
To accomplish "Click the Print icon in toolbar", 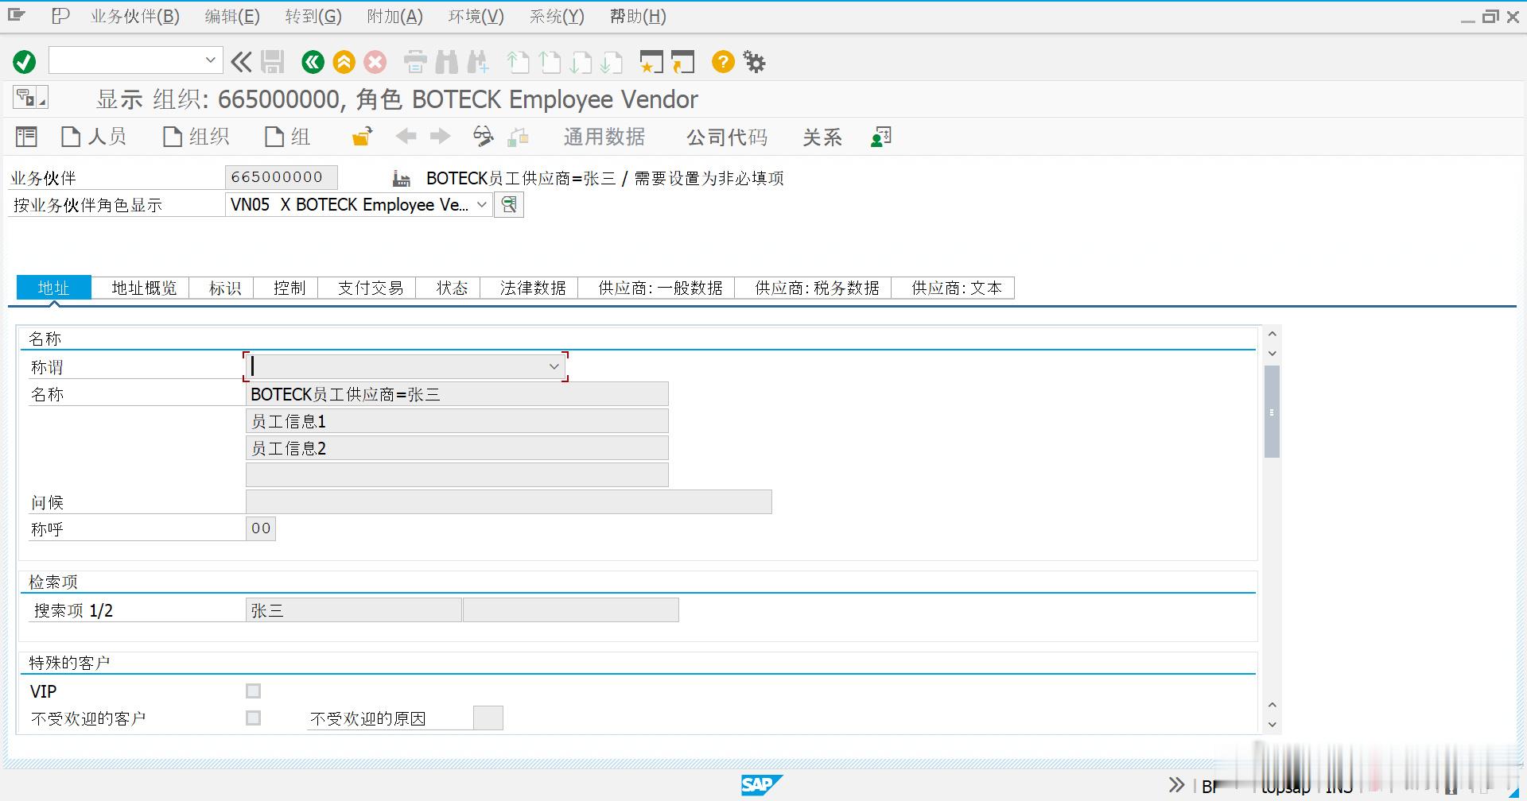I will pos(415,61).
